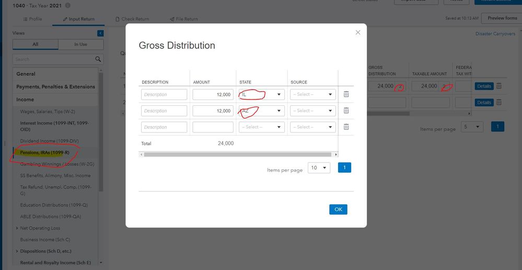The height and width of the screenshot is (270, 522).
Task: Show only In Use views
Action: (80, 44)
